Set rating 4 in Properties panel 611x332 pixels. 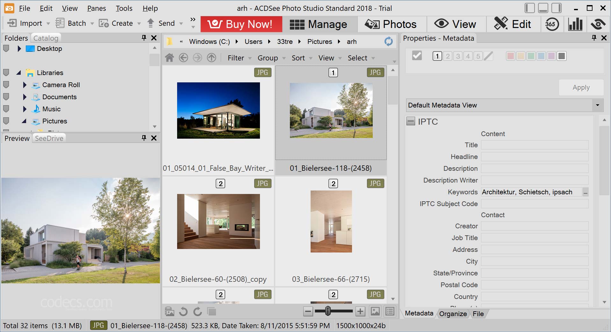[468, 56]
